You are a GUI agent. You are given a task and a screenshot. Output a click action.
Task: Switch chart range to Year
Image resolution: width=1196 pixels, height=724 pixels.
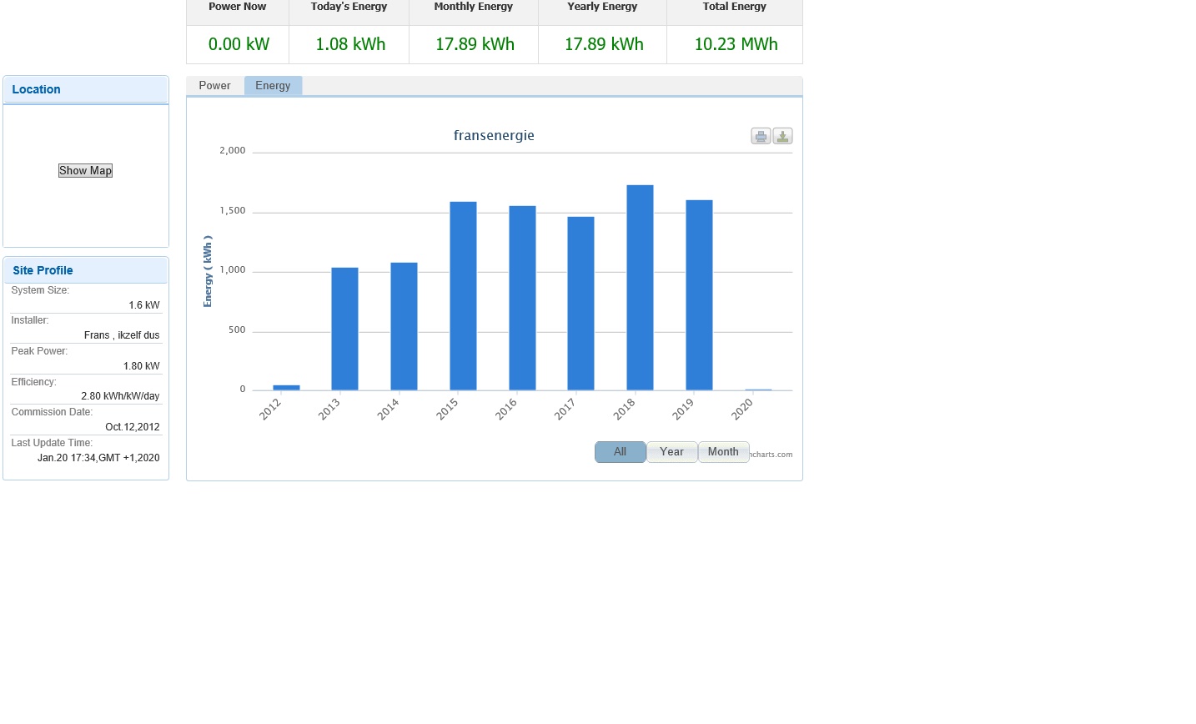pos(671,452)
